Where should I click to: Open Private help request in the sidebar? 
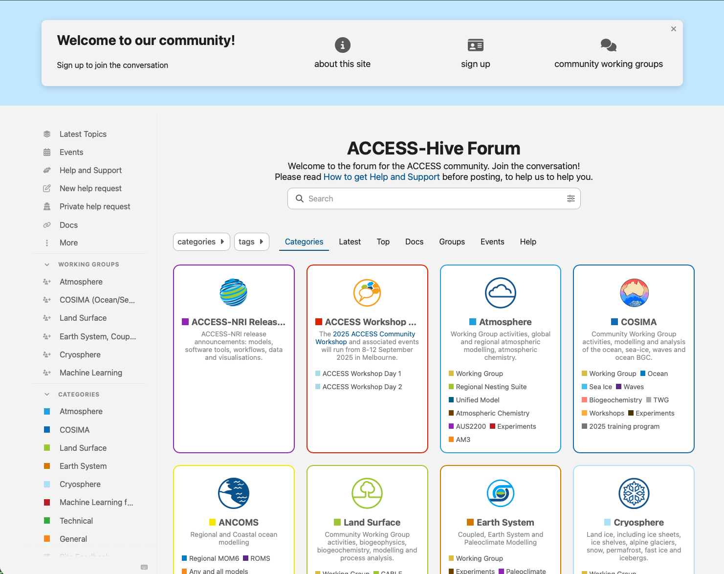click(94, 206)
